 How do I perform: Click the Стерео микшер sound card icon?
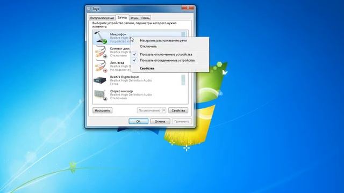101,95
